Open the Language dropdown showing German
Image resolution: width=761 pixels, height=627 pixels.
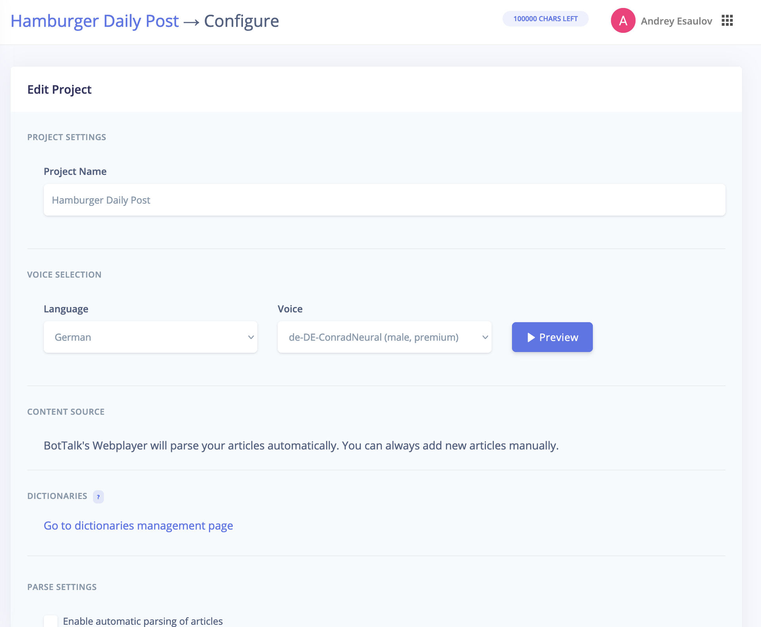[151, 337]
